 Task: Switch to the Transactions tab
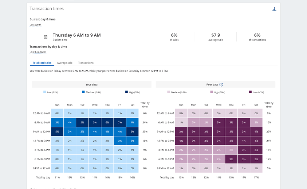[86, 63]
